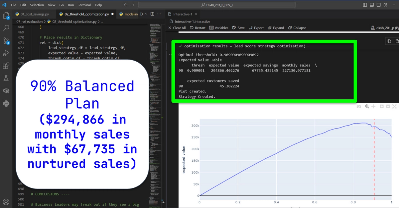This screenshot has width=399, height=208.
Task: Open the Testing flask view
Action: (6, 78)
